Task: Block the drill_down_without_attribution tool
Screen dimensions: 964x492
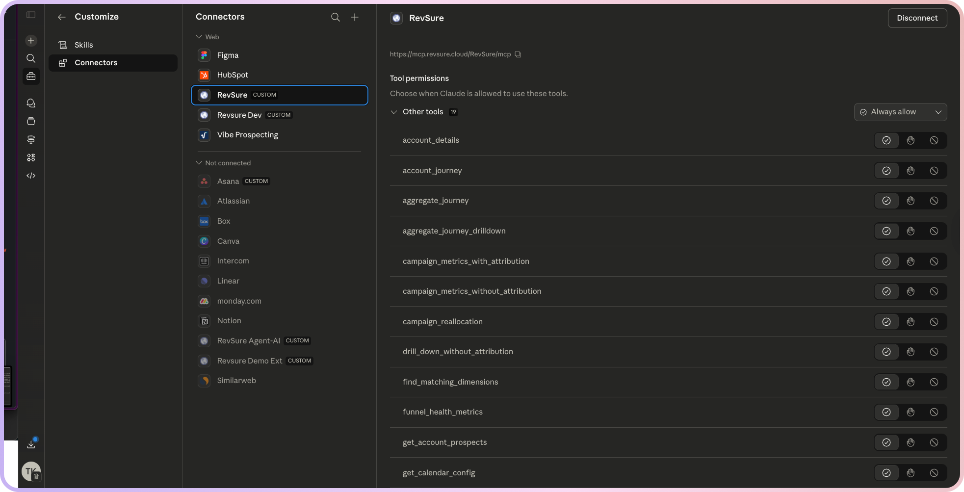Action: pyautogui.click(x=934, y=352)
